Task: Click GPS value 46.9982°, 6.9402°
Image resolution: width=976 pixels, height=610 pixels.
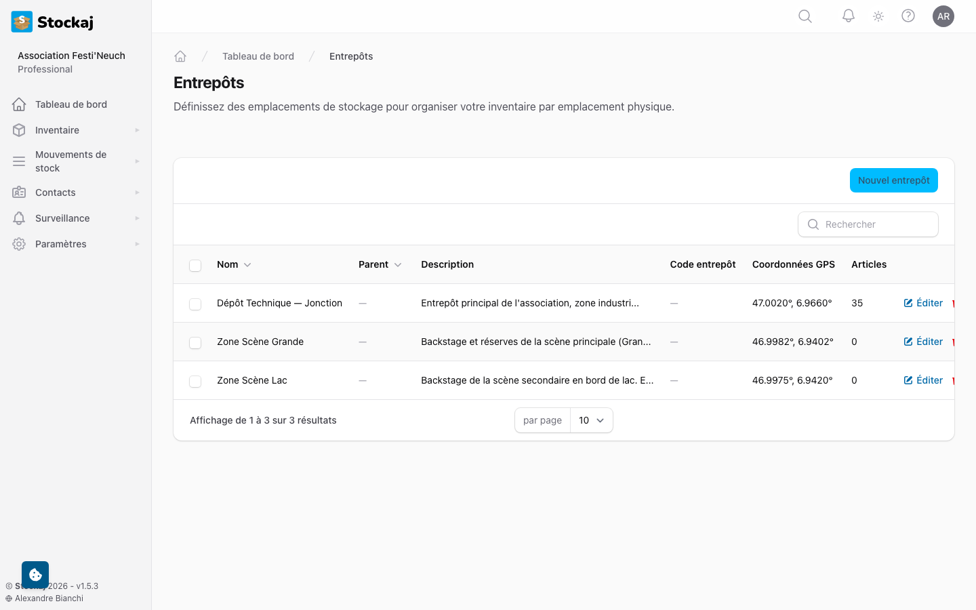Action: coord(793,342)
